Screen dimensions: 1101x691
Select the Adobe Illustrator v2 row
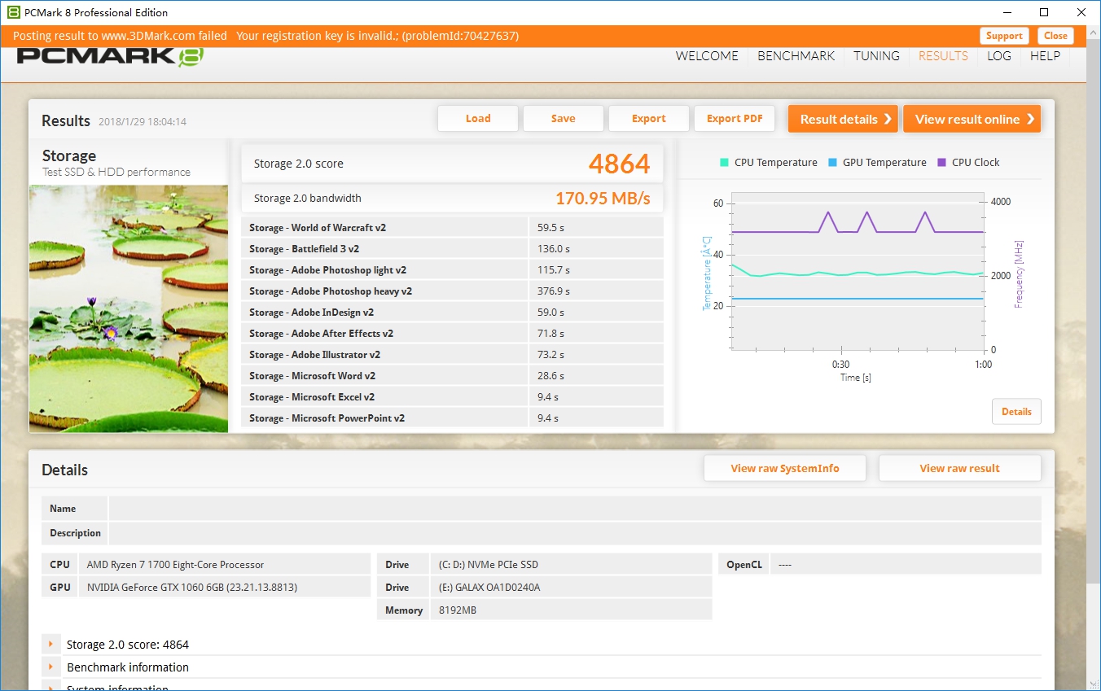coord(453,355)
